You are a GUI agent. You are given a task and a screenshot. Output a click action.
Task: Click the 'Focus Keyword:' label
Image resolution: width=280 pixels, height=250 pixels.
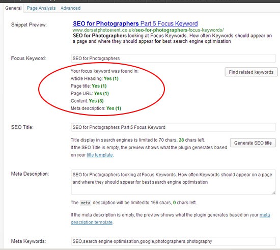tap(29, 59)
